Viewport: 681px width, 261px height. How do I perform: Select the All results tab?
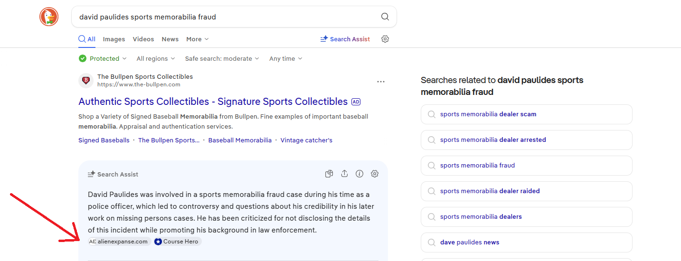point(87,39)
